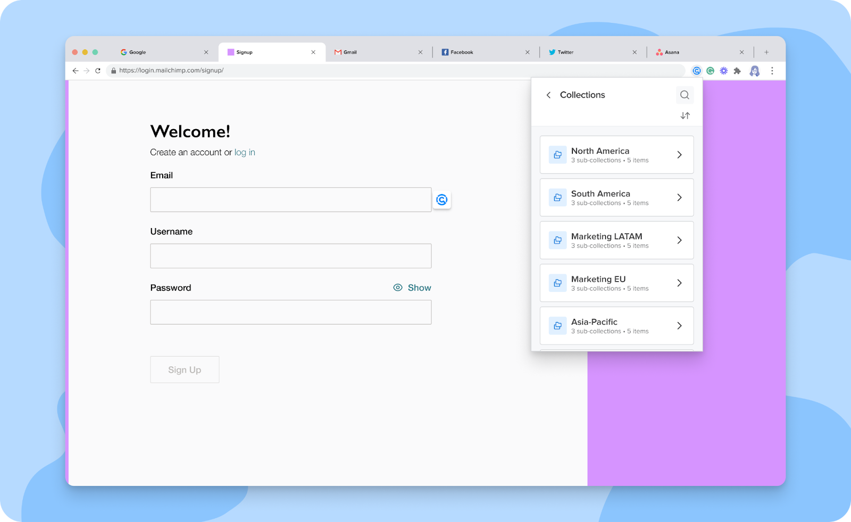Click the user profile avatar in browser toolbar
Screen dimensions: 851x522
pos(755,71)
